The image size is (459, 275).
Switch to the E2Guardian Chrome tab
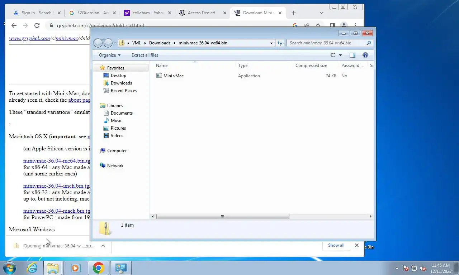click(x=92, y=13)
